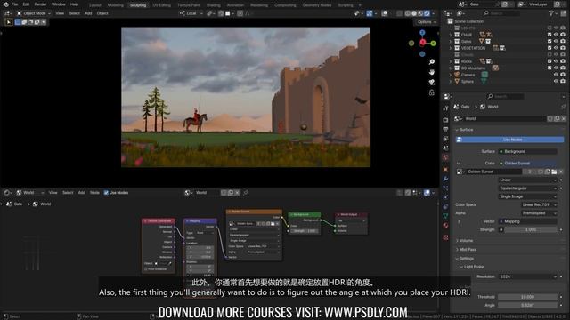Screen dimensions: 570x320
Task: Click the green Y axis gizmo
Action: (434, 44)
